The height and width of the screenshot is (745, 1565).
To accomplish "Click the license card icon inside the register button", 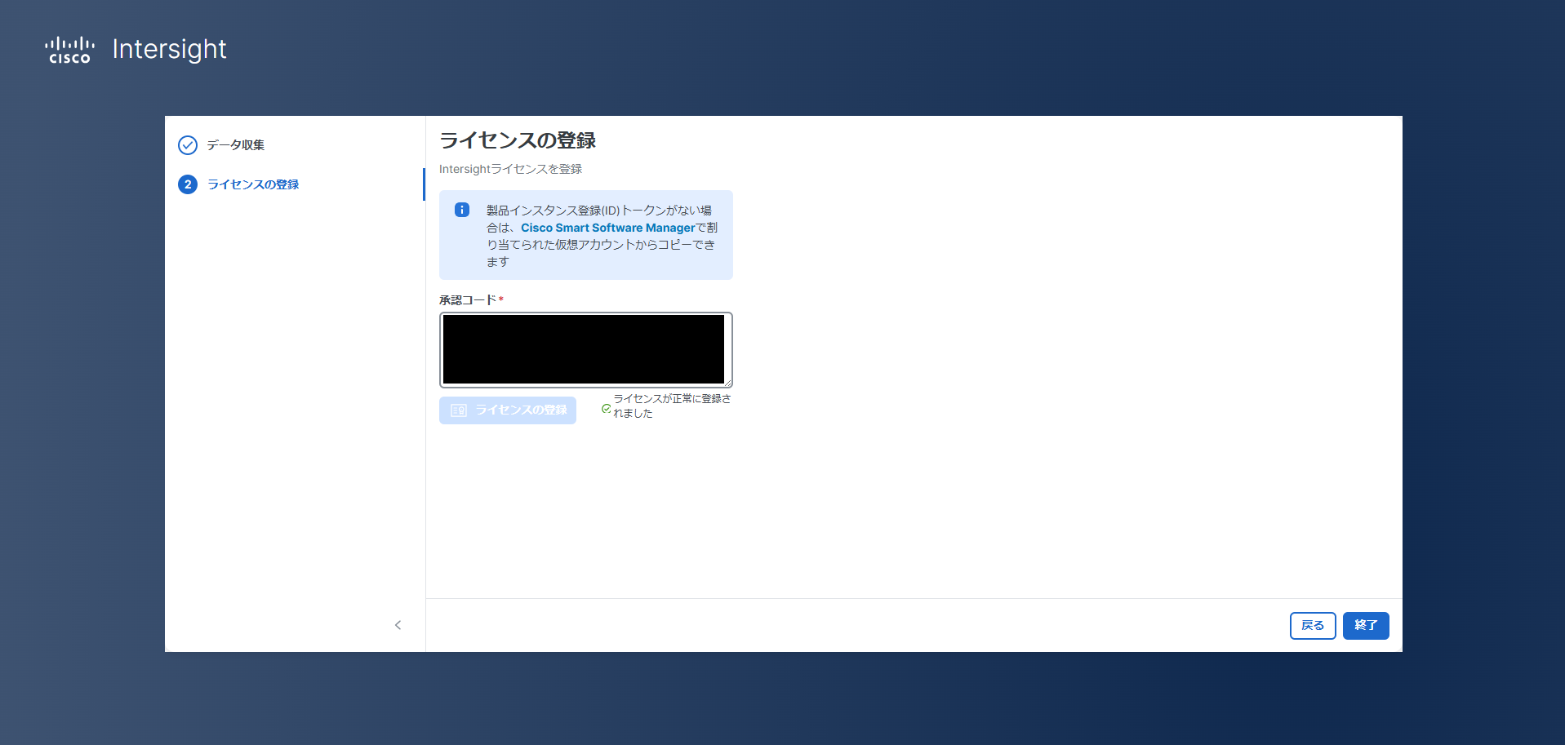I will click(x=459, y=410).
